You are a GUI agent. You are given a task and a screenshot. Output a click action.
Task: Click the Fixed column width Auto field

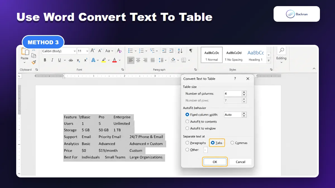pos(233,115)
